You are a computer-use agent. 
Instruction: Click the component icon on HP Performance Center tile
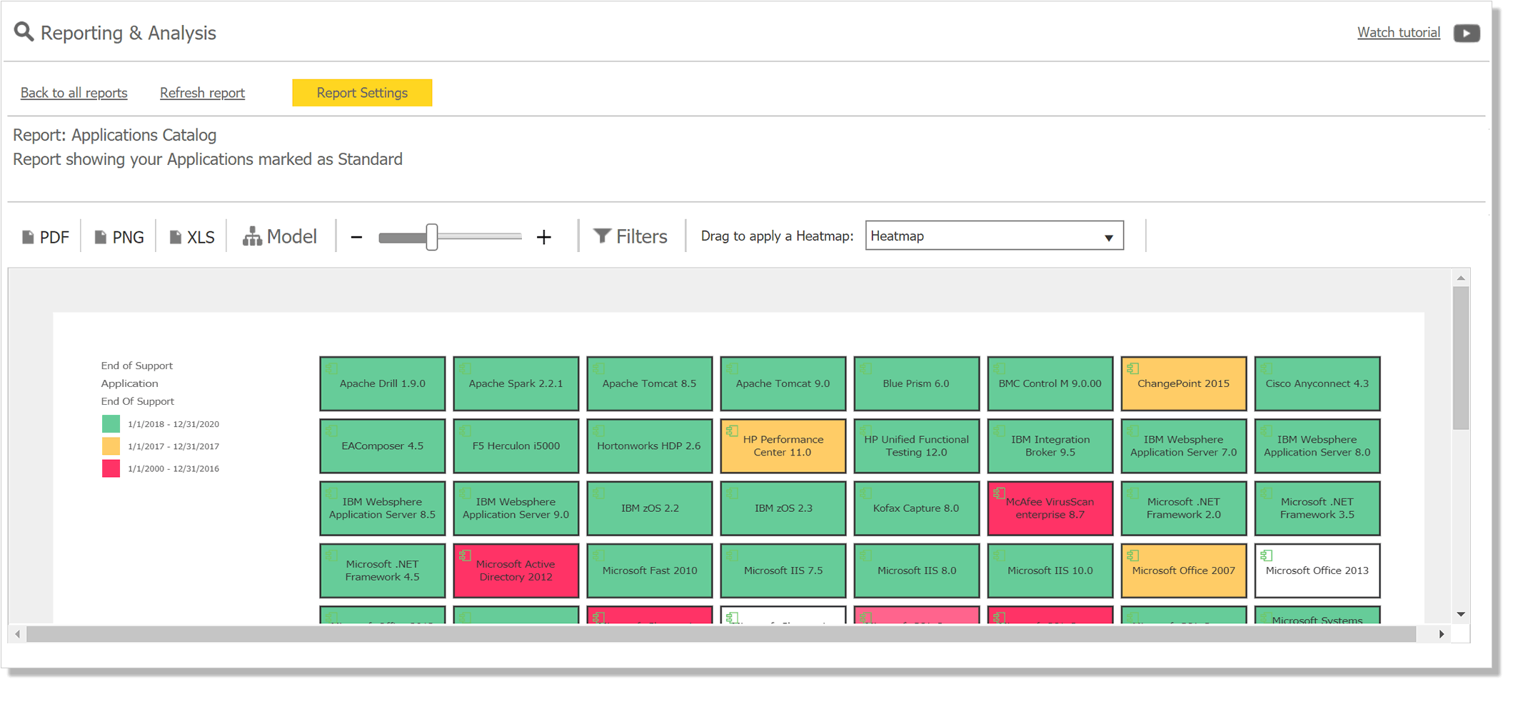point(733,431)
